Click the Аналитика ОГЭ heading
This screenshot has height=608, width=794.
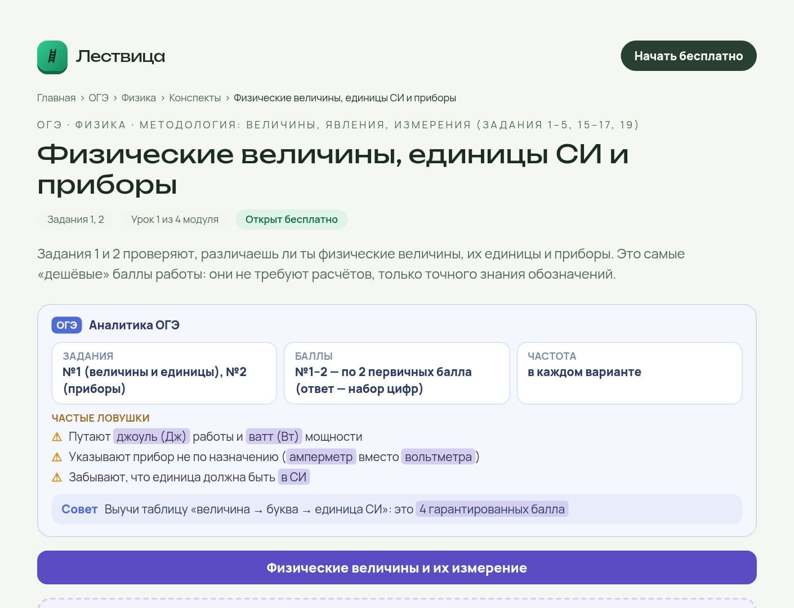click(134, 325)
